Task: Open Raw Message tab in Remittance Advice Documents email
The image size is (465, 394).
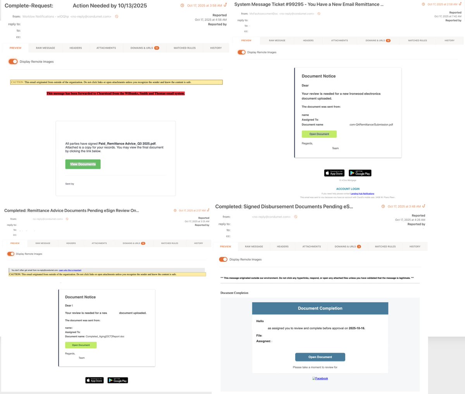Action: [x=43, y=243]
